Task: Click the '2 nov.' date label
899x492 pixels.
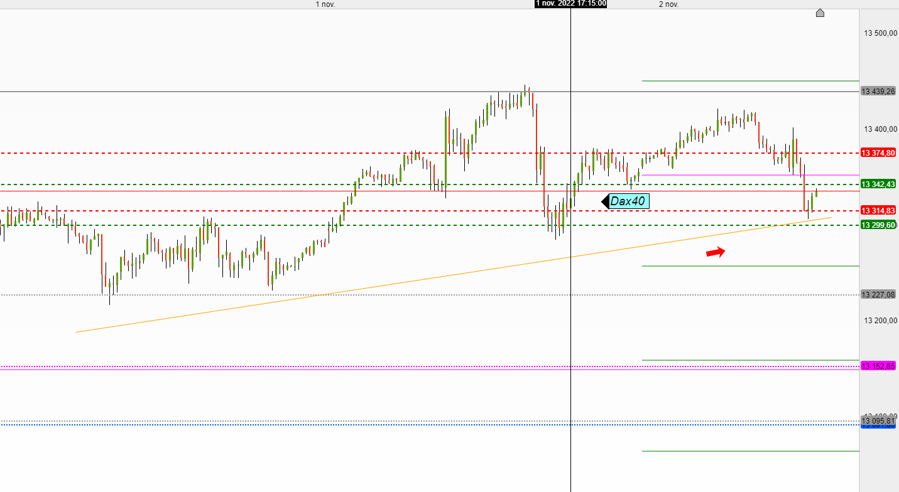Action: 668,4
